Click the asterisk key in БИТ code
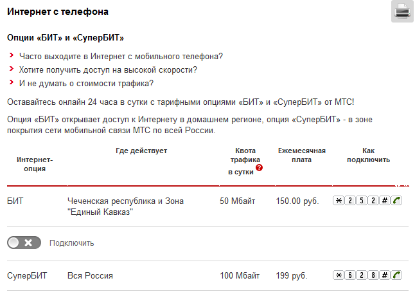415x294 pixels. pos(339,201)
